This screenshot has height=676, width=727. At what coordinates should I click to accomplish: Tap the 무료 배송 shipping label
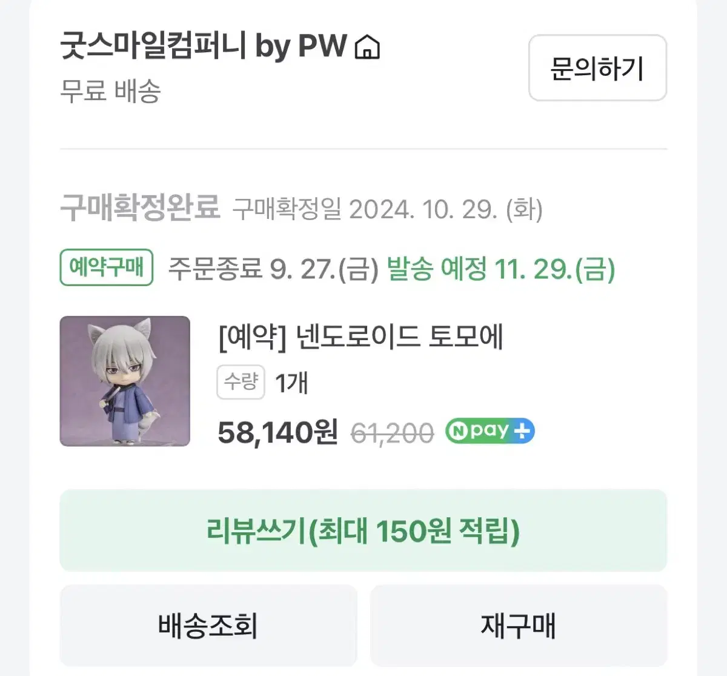(110, 91)
